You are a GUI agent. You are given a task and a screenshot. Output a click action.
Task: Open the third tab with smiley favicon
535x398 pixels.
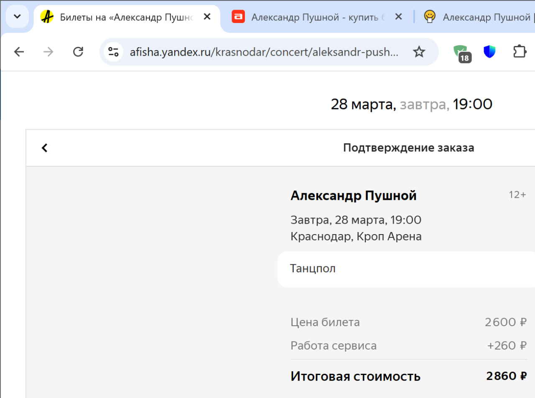tap(481, 17)
